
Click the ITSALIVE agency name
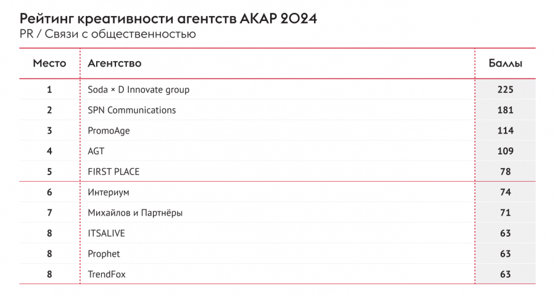pos(107,234)
